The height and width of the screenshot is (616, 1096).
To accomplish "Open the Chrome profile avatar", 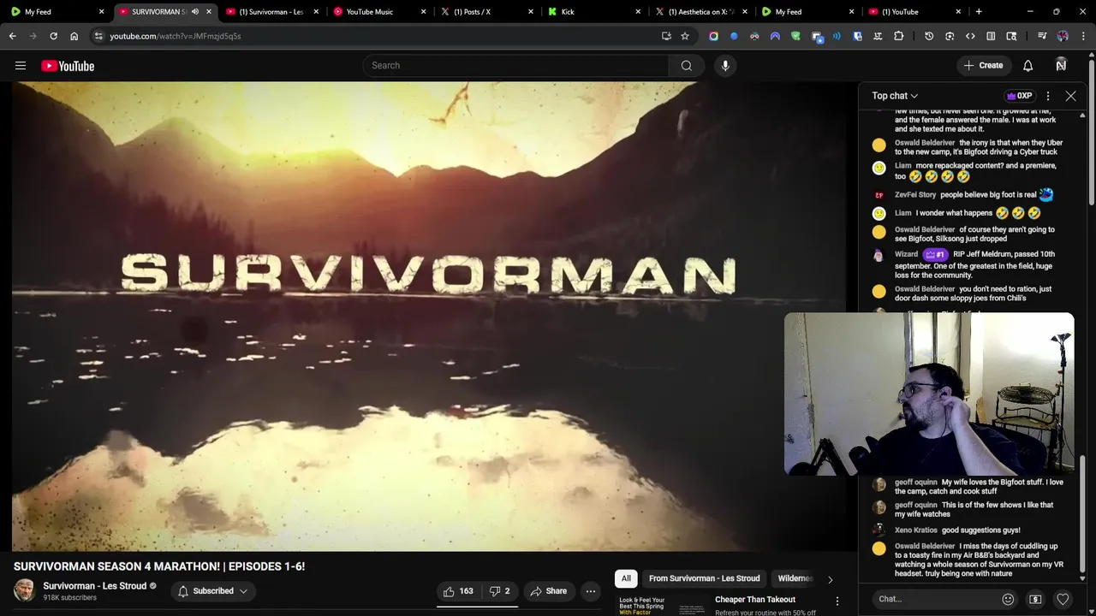I will coord(1063,36).
